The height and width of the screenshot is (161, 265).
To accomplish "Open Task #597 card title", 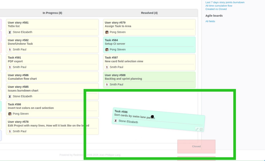I will pyautogui.click(x=111, y=57).
